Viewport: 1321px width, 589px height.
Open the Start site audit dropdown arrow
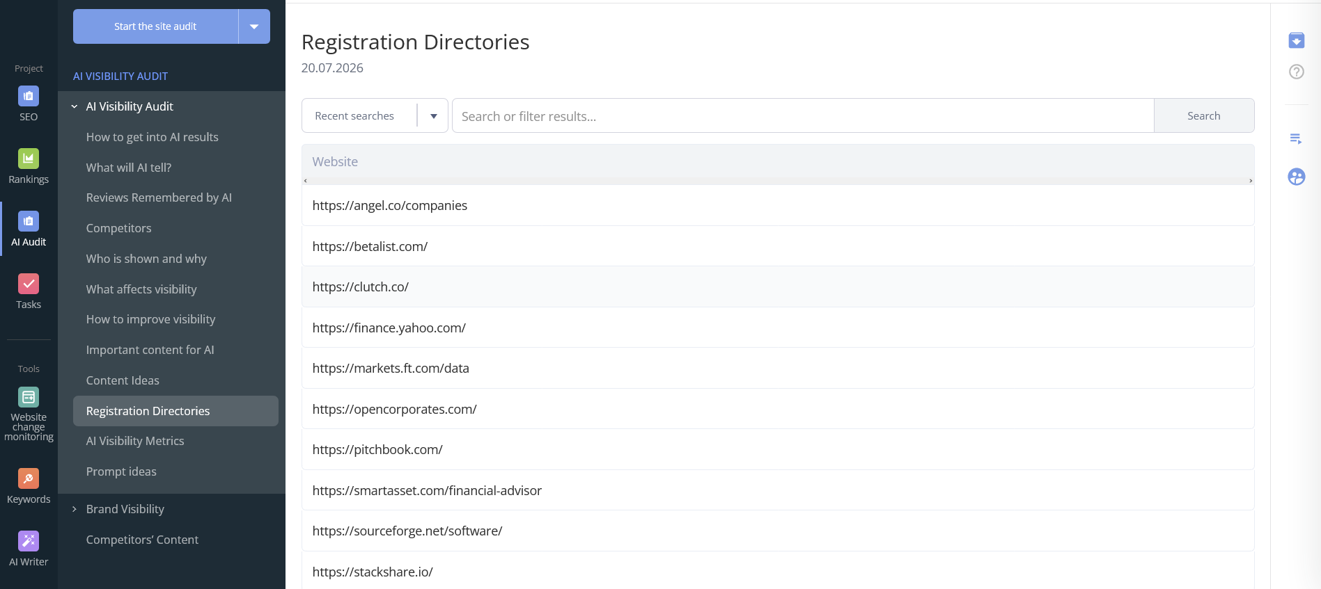(x=254, y=26)
